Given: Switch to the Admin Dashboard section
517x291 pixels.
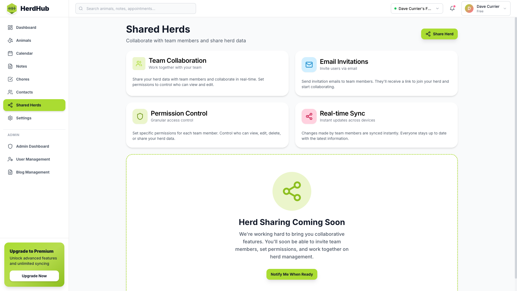Looking at the screenshot, I should [32, 146].
